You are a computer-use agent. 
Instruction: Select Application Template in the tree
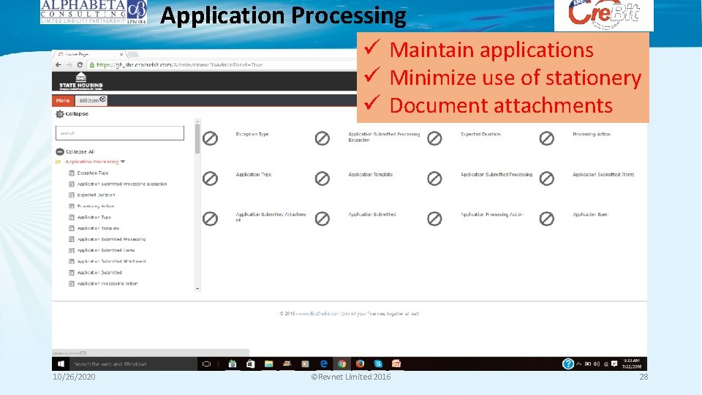pos(98,228)
